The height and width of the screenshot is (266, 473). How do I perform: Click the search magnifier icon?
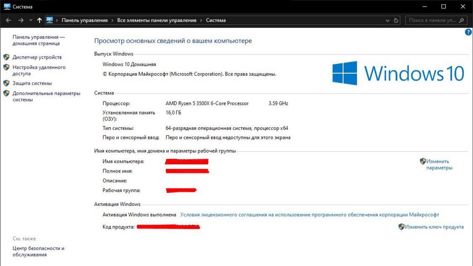pos(461,20)
